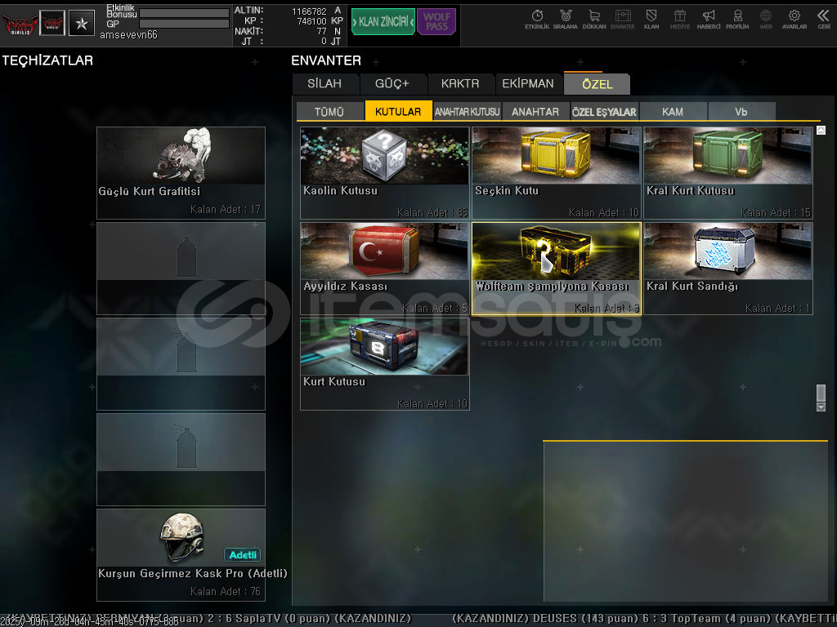Show the TÜMÜ sub-tab

(329, 111)
